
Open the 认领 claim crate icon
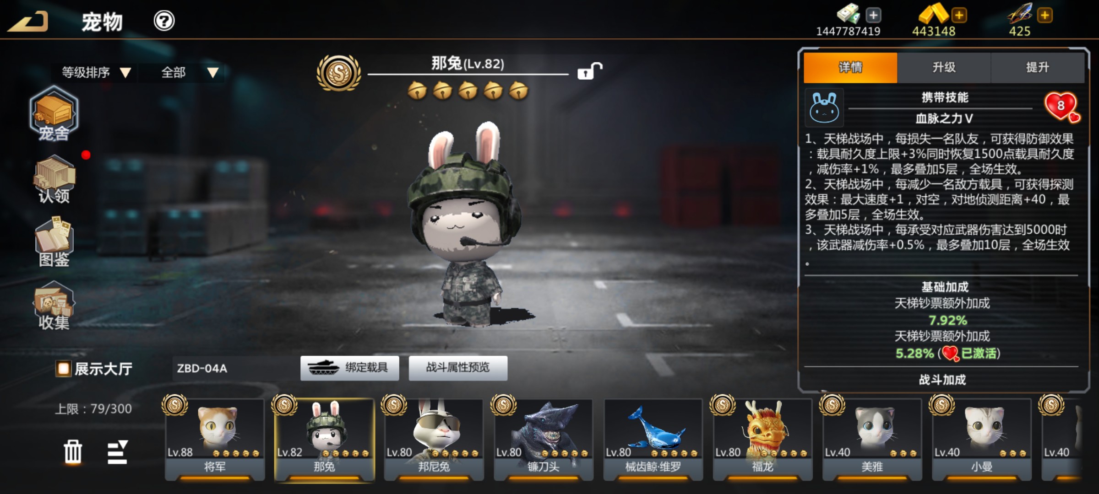(54, 179)
